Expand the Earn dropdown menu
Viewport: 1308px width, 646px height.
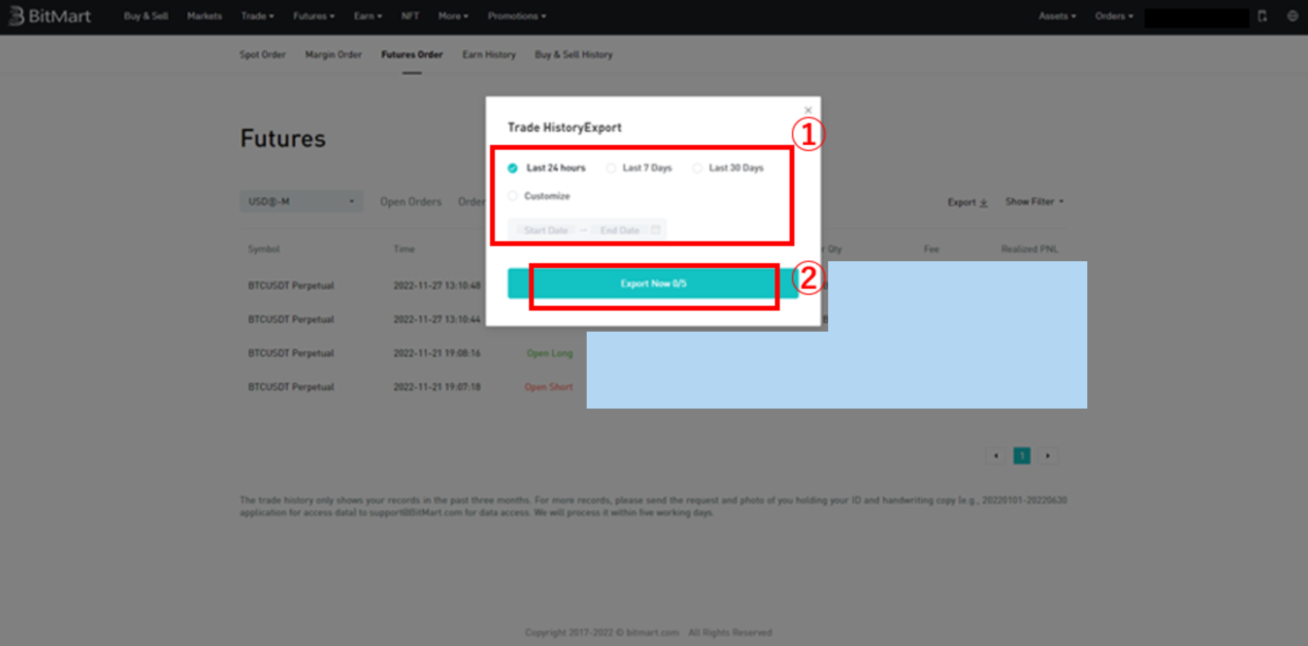(x=367, y=16)
